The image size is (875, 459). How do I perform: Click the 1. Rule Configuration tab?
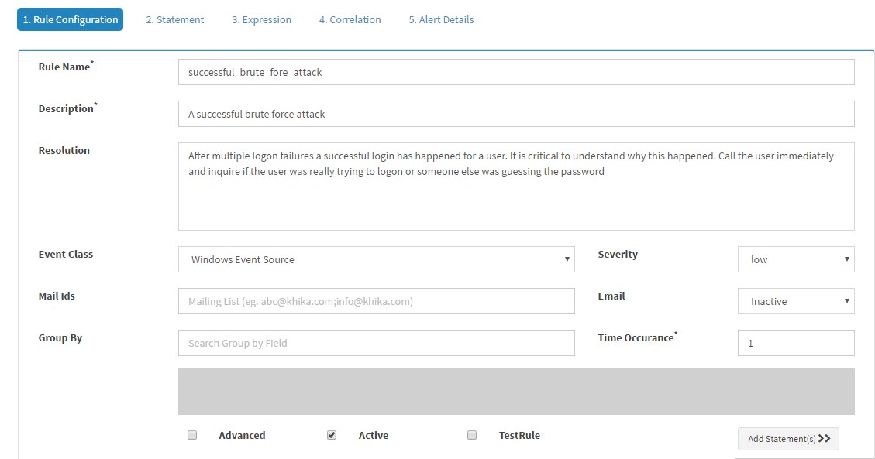pos(71,19)
